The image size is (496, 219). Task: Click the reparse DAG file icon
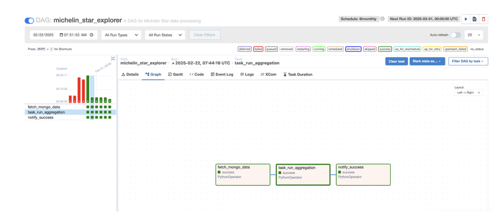point(475,19)
